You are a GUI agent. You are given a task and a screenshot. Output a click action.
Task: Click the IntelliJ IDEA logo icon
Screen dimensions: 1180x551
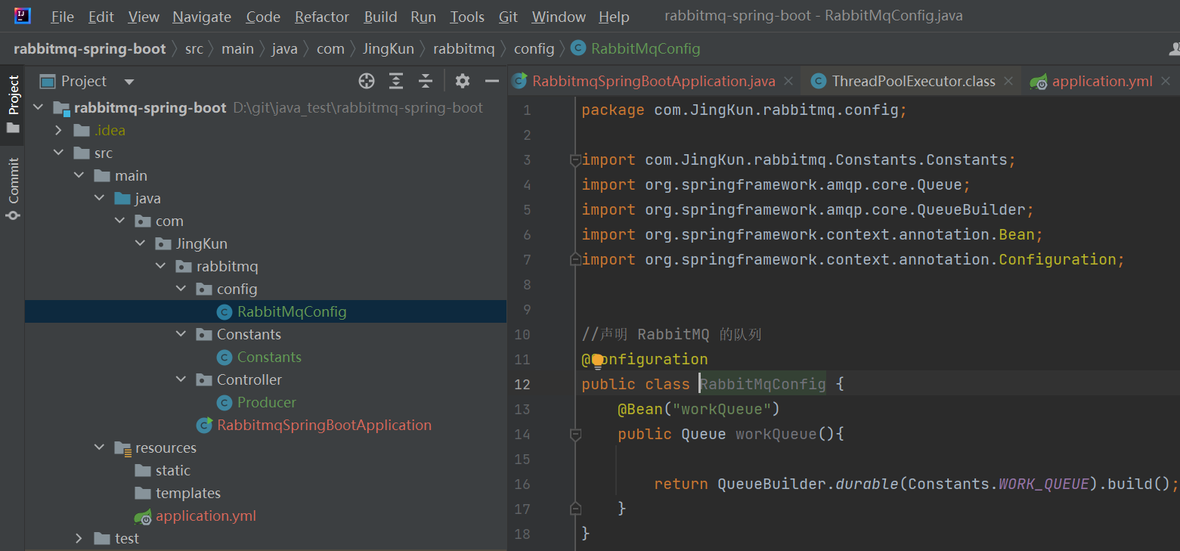[22, 15]
